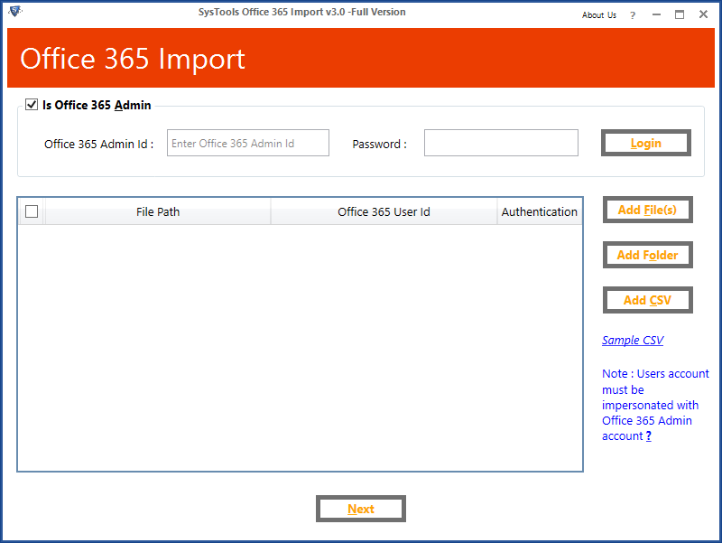This screenshot has width=722, height=543.
Task: Select the Office 365 User Id column header
Action: tap(384, 212)
